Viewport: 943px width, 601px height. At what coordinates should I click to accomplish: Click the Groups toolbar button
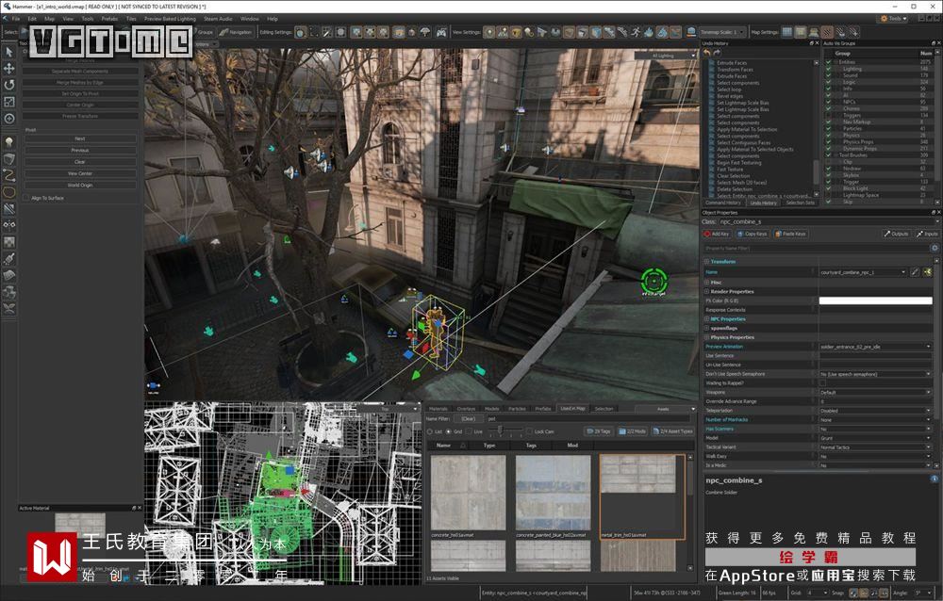point(203,32)
